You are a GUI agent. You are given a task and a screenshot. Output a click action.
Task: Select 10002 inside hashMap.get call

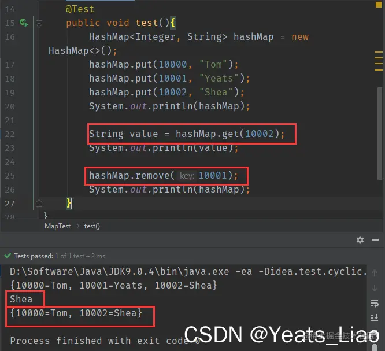pos(260,134)
